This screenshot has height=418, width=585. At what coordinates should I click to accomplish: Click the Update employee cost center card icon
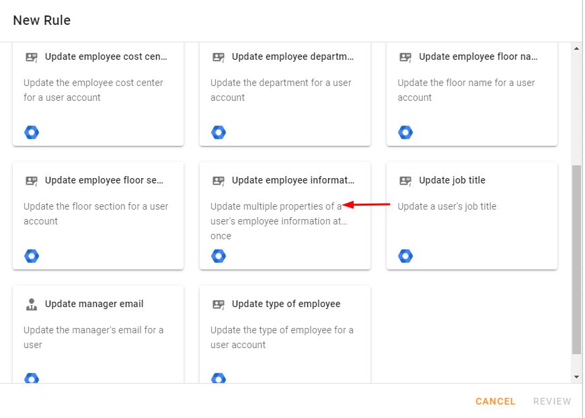32,57
